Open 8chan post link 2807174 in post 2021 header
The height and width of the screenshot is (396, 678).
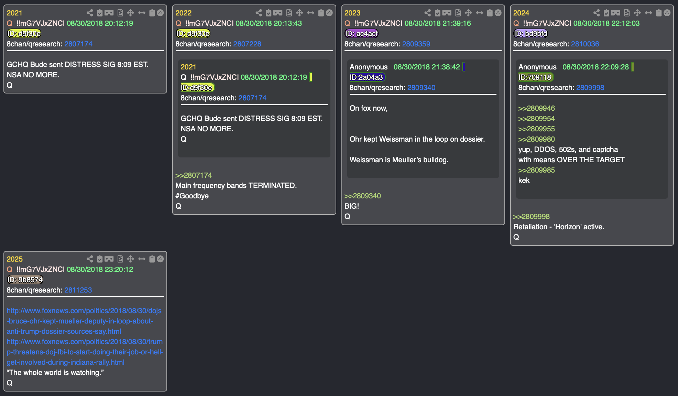coord(78,44)
